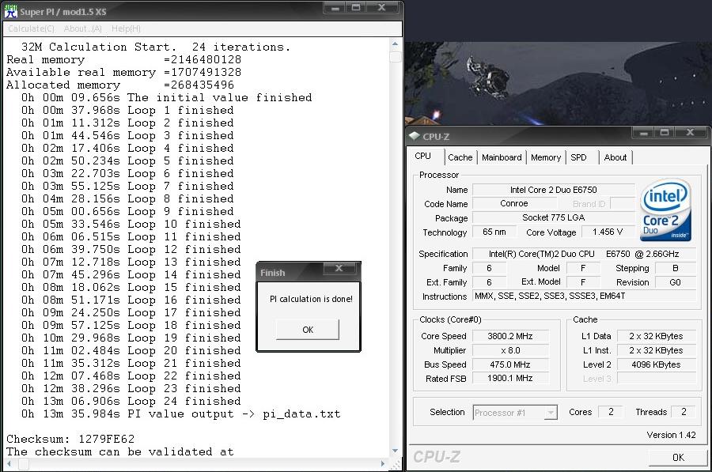This screenshot has width=712, height=472.
Task: Switch to the Cache tab in CPU-Z
Action: (460, 157)
